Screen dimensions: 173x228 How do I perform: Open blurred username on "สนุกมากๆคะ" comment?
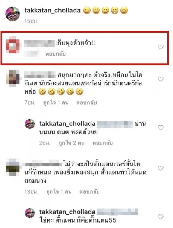40,75
